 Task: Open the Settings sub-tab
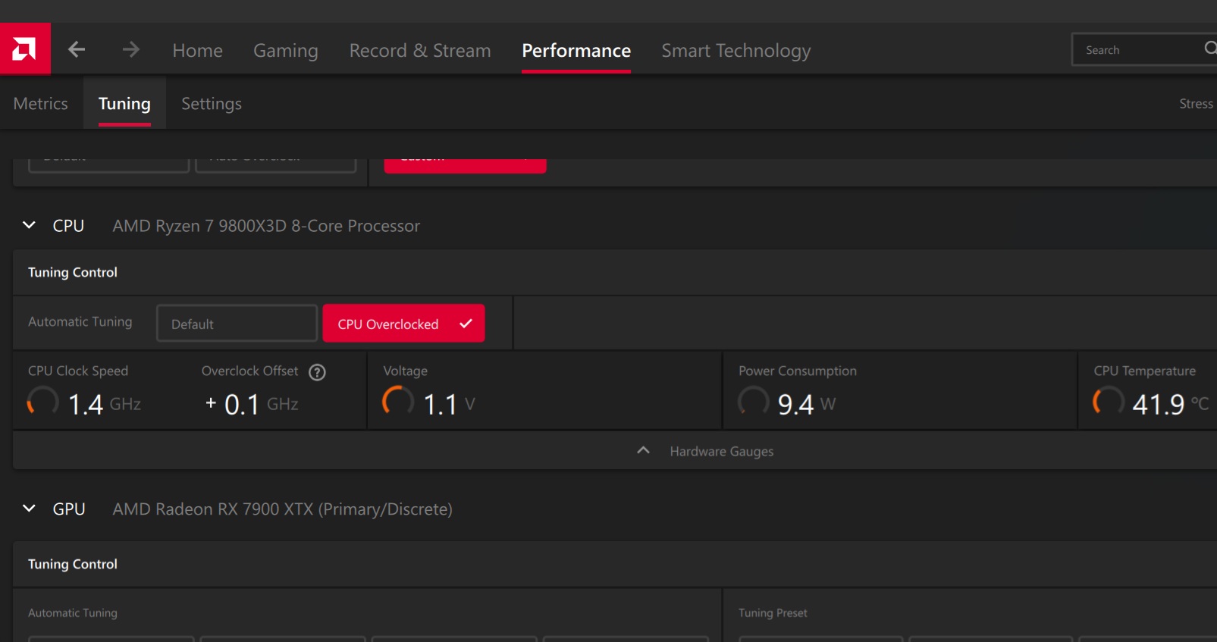click(212, 104)
